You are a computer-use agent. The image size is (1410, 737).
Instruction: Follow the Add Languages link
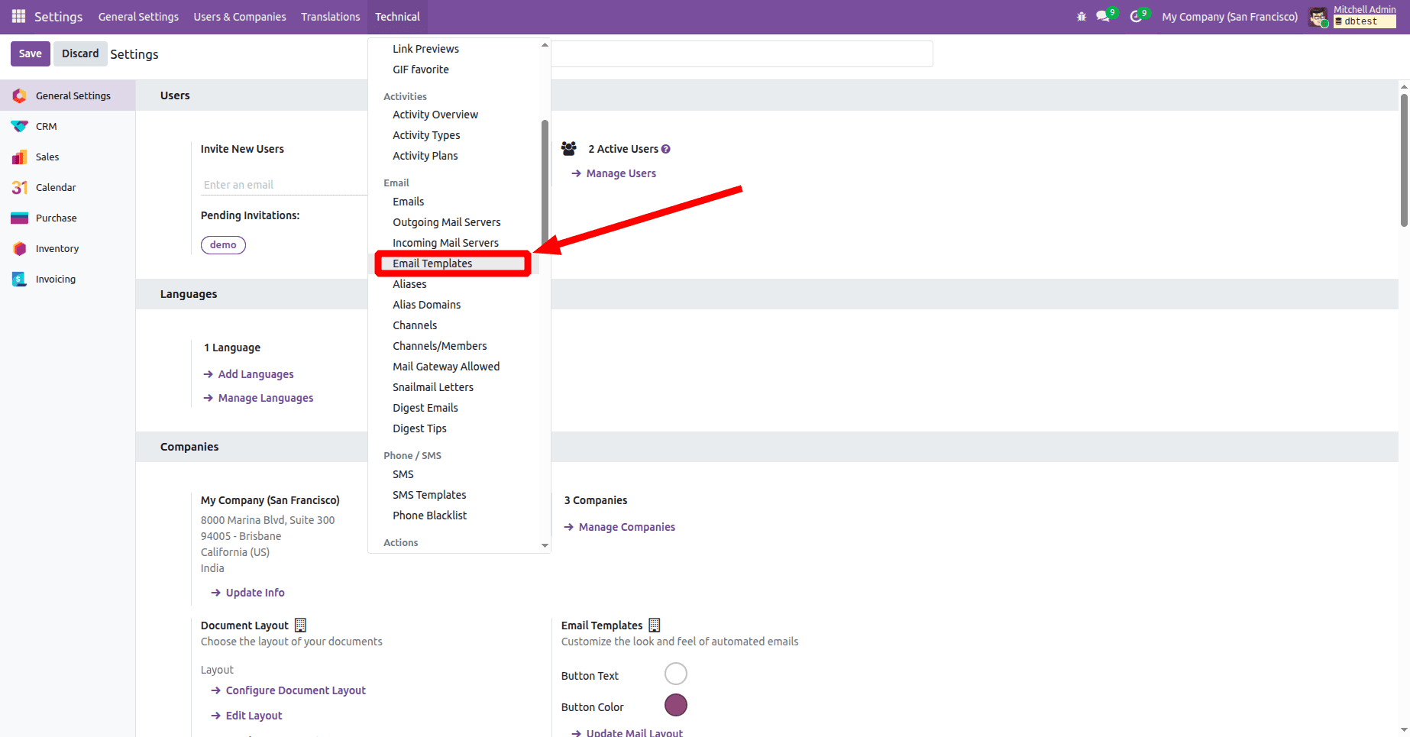pyautogui.click(x=248, y=374)
